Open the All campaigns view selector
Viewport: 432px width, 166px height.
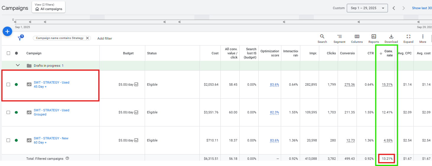tap(49, 7)
